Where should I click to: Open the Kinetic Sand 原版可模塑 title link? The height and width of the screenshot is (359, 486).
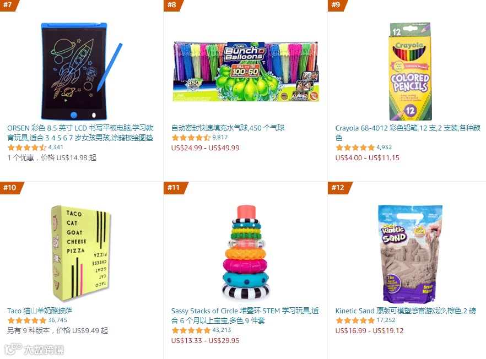[406, 311]
